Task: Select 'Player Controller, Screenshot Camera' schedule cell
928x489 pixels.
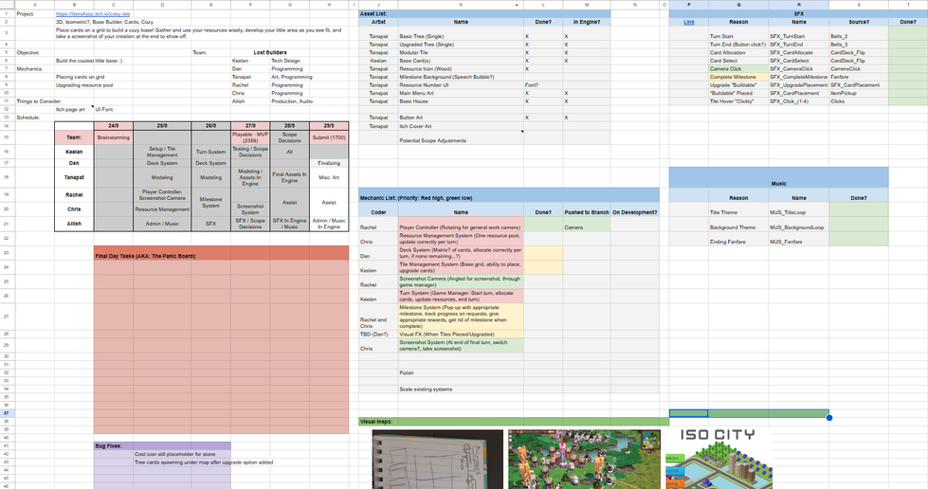Action: coord(162,195)
